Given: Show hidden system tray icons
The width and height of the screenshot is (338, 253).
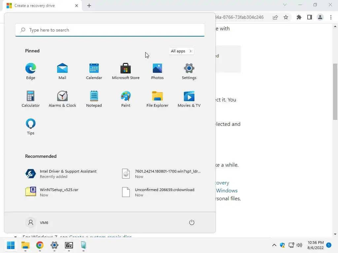Looking at the screenshot, I should 274,245.
